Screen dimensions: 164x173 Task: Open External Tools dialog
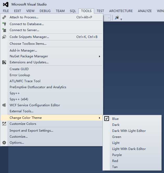(52, 111)
